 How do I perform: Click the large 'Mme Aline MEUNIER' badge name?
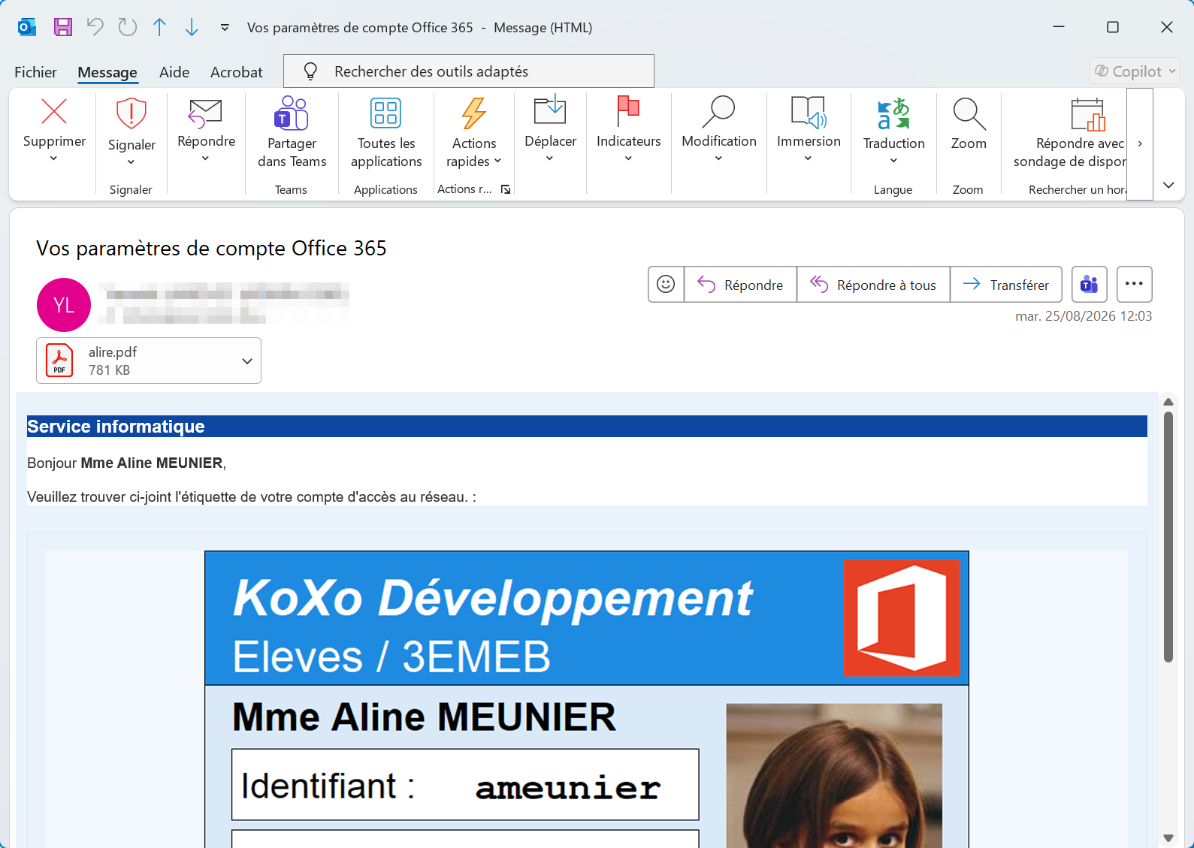point(424,717)
